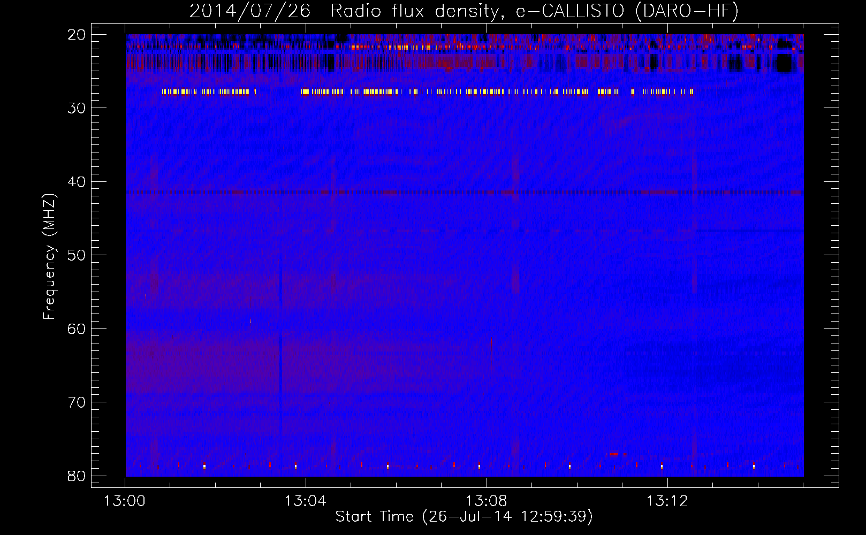Click the 50 frequency tick label
866x535 pixels.
77,255
